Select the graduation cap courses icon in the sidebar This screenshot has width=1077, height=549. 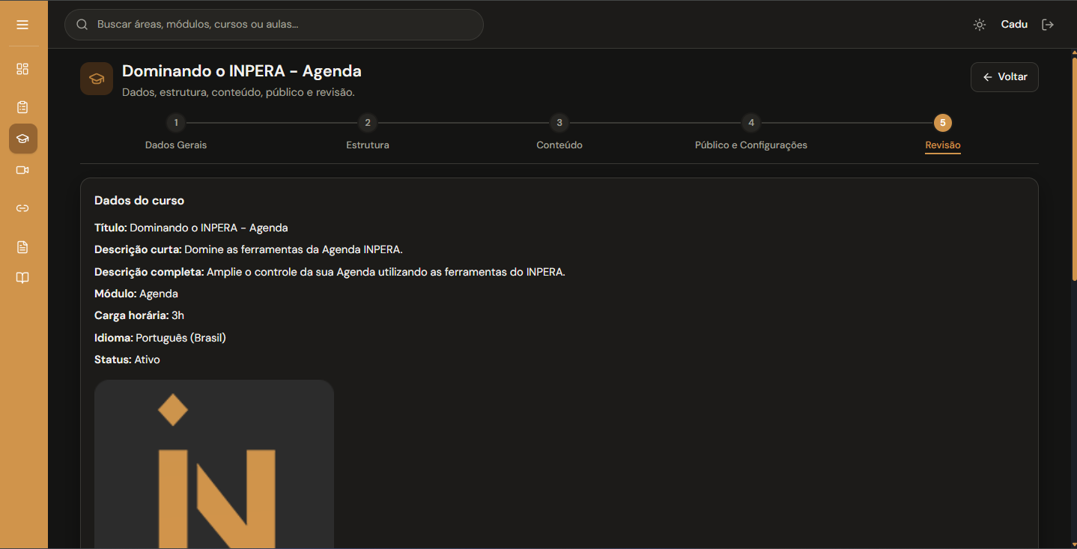coord(22,139)
